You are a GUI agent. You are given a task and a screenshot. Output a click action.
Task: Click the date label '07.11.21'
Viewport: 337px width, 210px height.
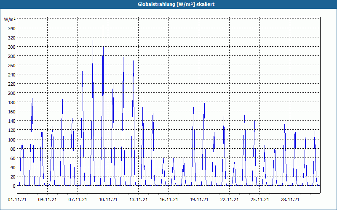(x=78, y=200)
